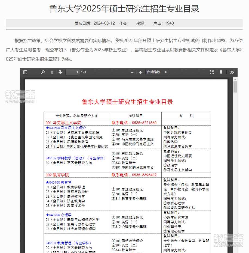Click ★040100 教育学 major entry

59,182
